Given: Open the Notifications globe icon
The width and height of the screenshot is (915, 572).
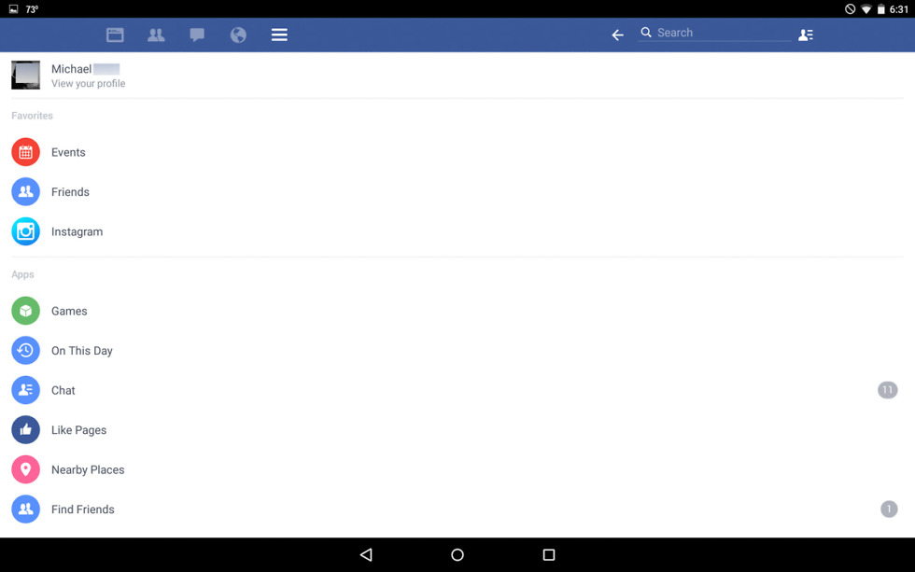Looking at the screenshot, I should pyautogui.click(x=238, y=35).
